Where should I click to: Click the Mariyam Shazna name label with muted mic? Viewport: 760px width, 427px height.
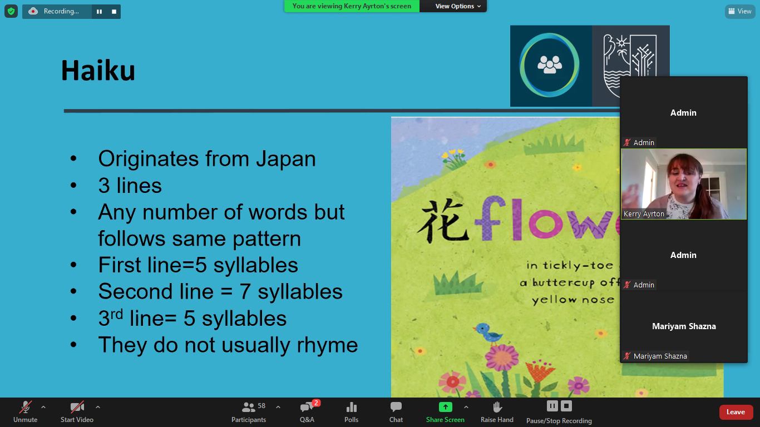655,356
